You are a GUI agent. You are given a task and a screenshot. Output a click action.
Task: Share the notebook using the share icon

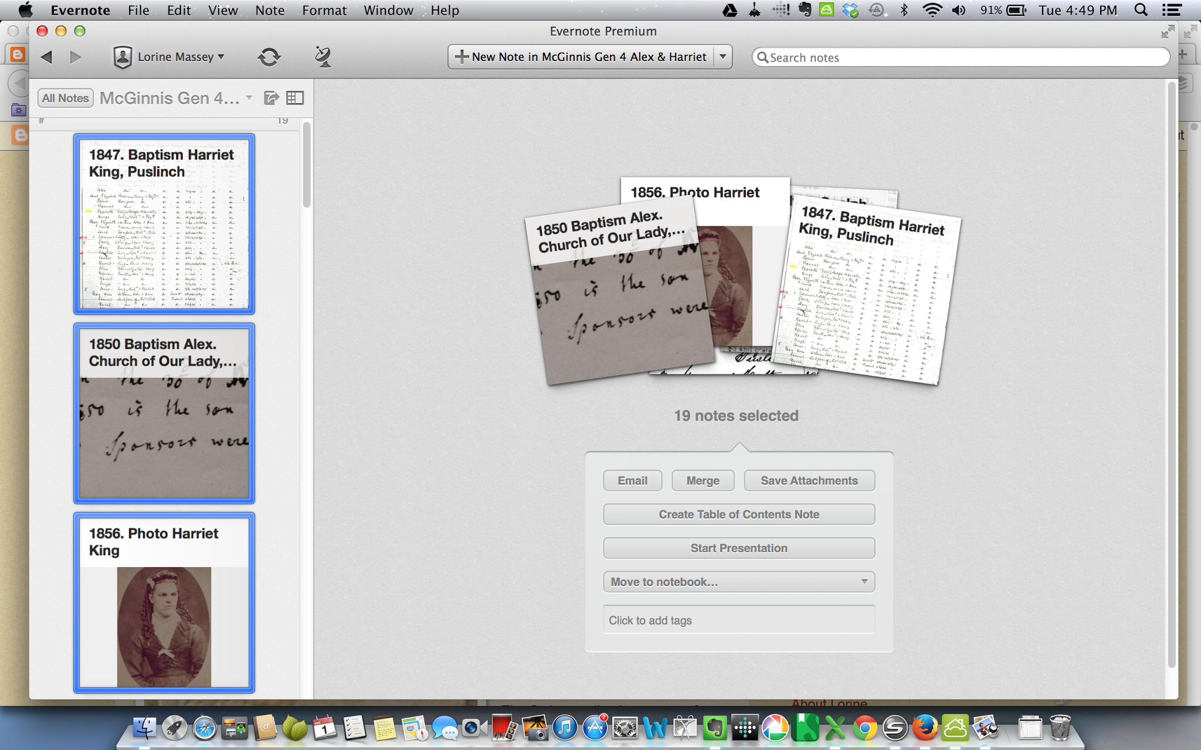tap(272, 98)
